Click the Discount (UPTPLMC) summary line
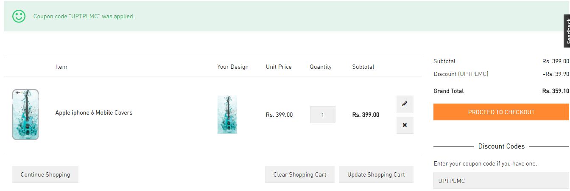Viewport: 570px width, 191px height. point(461,74)
